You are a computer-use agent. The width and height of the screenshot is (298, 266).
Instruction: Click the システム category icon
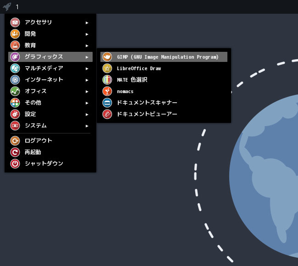15,126
